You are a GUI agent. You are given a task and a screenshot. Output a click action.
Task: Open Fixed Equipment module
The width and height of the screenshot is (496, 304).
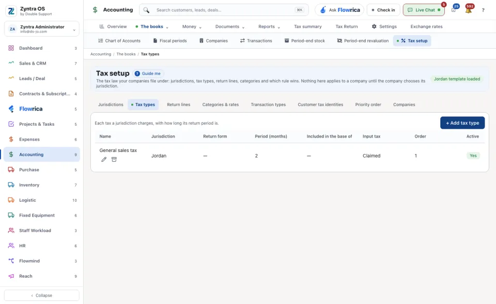click(42, 215)
